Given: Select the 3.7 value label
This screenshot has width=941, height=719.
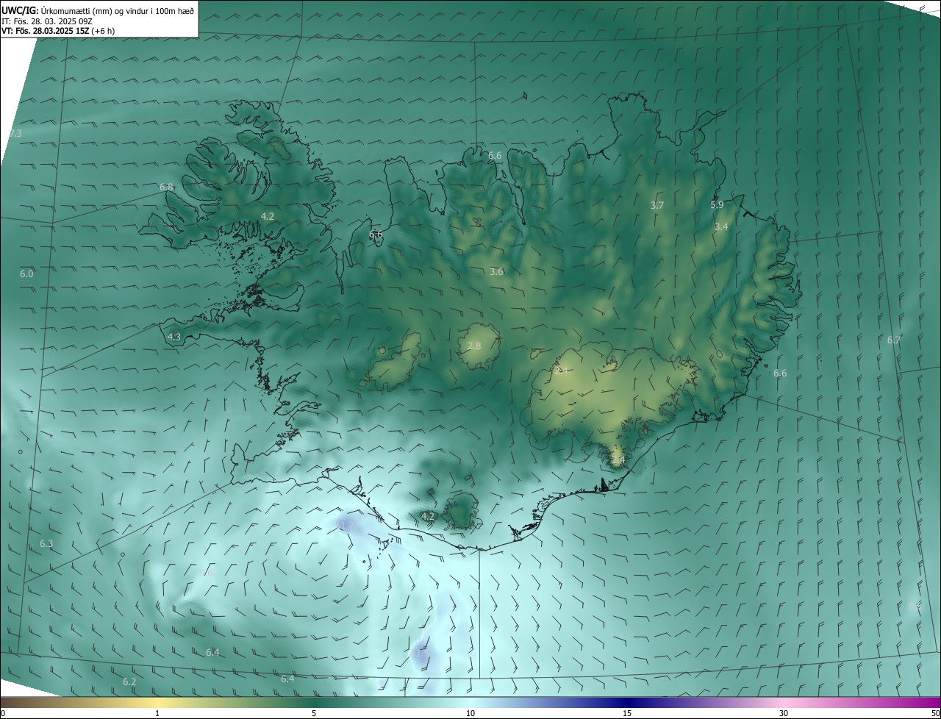Looking at the screenshot, I should 657,206.
